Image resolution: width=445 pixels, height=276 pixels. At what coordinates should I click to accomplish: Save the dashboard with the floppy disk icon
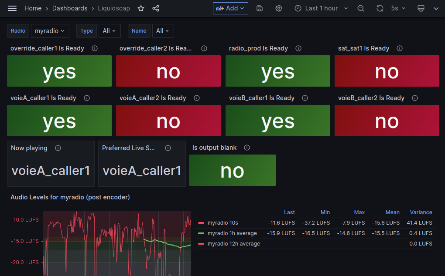260,9
